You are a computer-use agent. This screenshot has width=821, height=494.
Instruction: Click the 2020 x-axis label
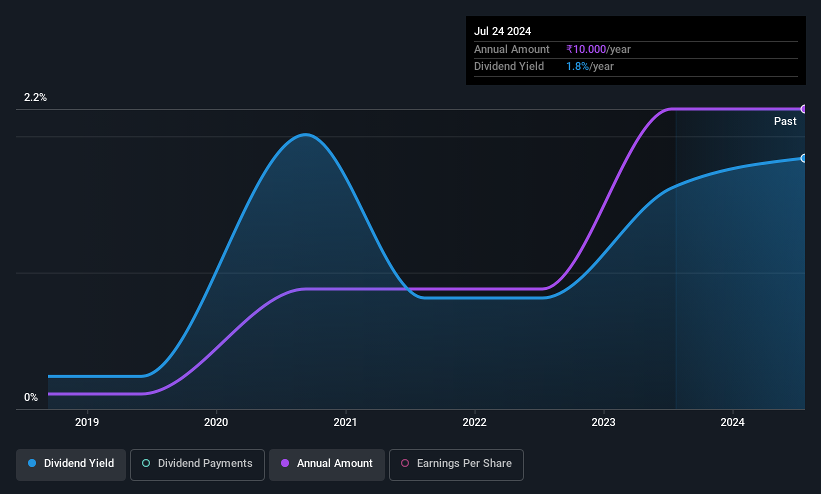(x=216, y=422)
